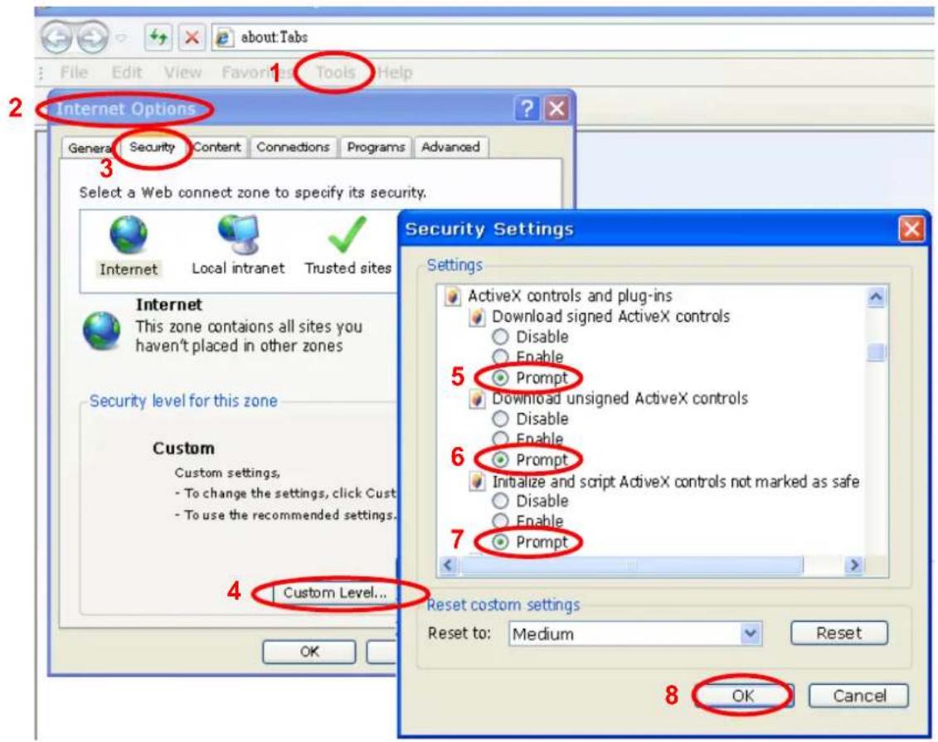Viewport: 938px width, 742px height.
Task: Open the View menu
Action: [x=182, y=73]
